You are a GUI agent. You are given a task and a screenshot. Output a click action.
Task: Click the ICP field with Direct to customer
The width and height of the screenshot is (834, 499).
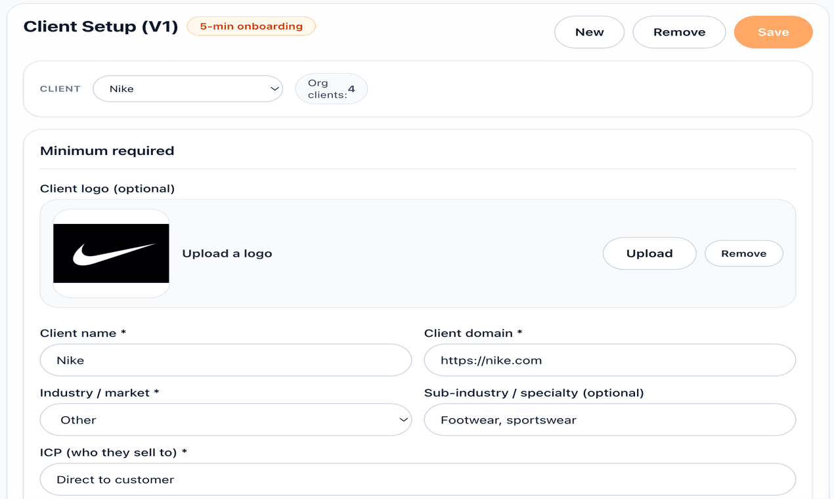click(418, 479)
